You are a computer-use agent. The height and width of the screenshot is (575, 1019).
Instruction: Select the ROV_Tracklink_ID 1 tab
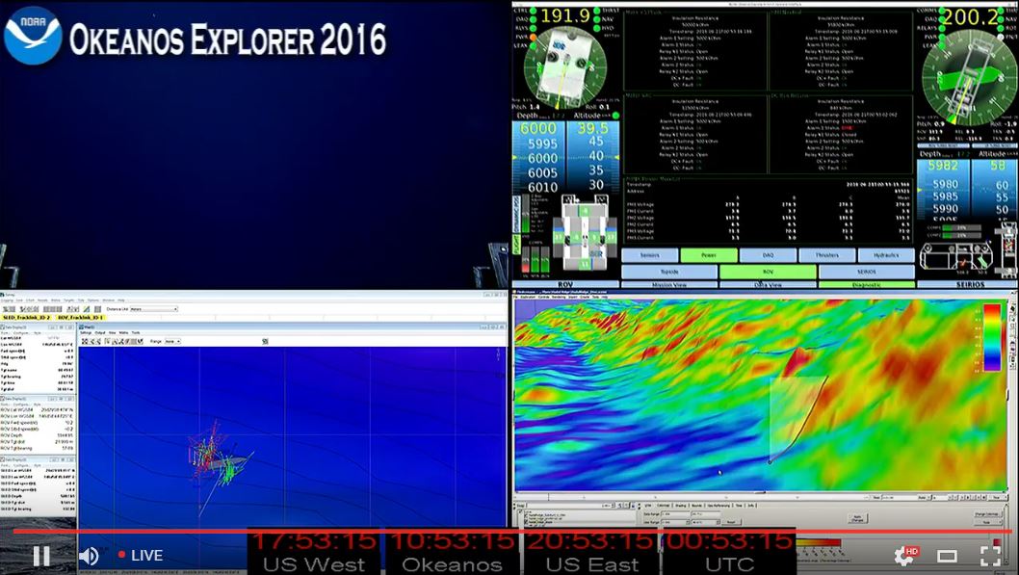(80, 318)
